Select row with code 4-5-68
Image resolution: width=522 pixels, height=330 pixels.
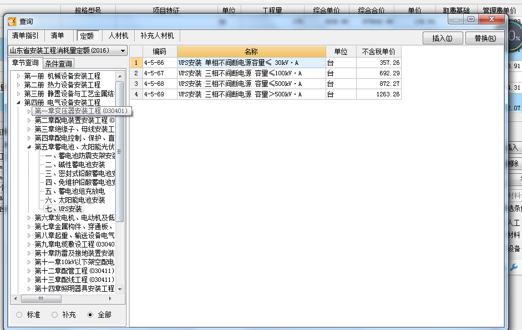tap(266, 84)
